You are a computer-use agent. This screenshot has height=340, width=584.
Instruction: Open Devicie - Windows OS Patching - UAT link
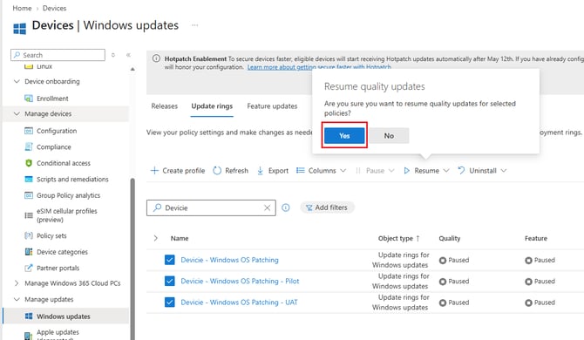coord(239,303)
